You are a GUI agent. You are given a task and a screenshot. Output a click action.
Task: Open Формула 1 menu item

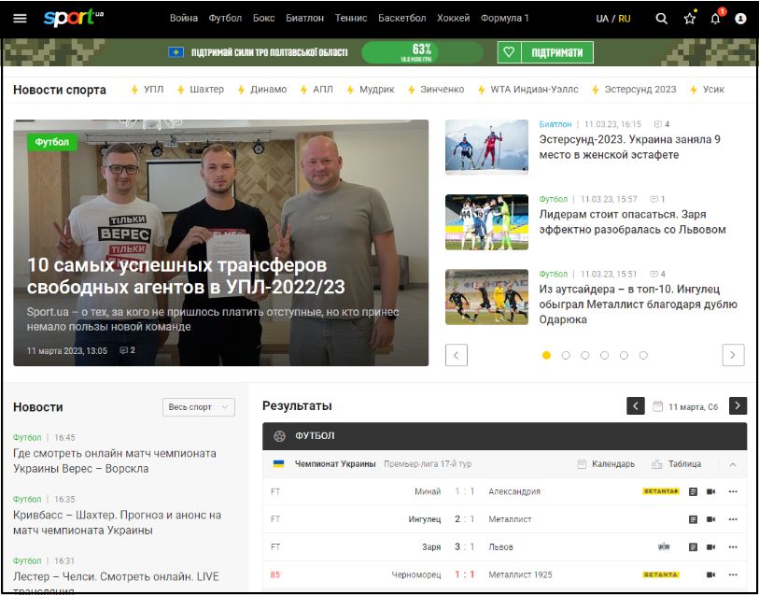504,19
